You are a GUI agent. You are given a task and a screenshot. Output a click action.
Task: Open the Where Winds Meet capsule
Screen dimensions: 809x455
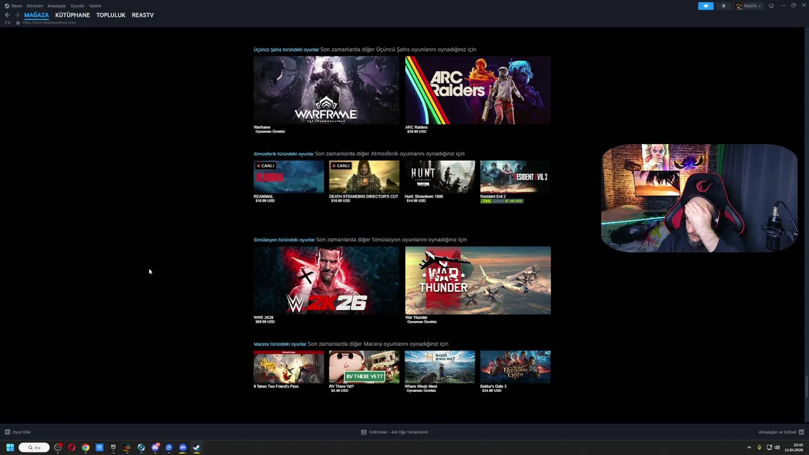point(440,367)
